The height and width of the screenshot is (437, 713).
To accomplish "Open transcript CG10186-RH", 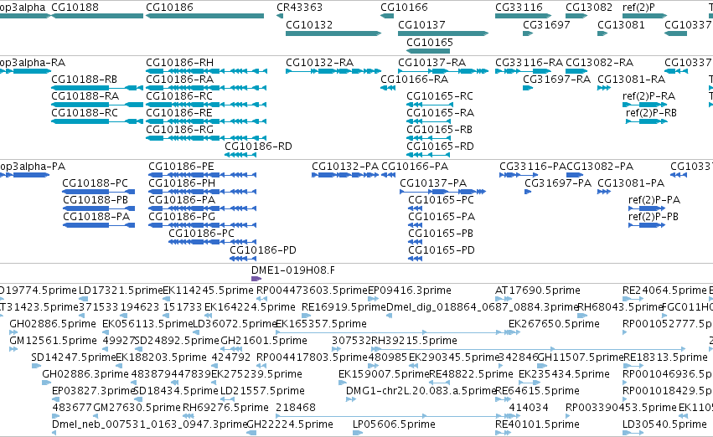I will click(179, 62).
